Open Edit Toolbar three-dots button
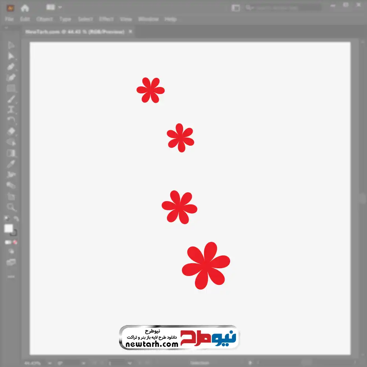This screenshot has width=367, height=367. [x=11, y=277]
